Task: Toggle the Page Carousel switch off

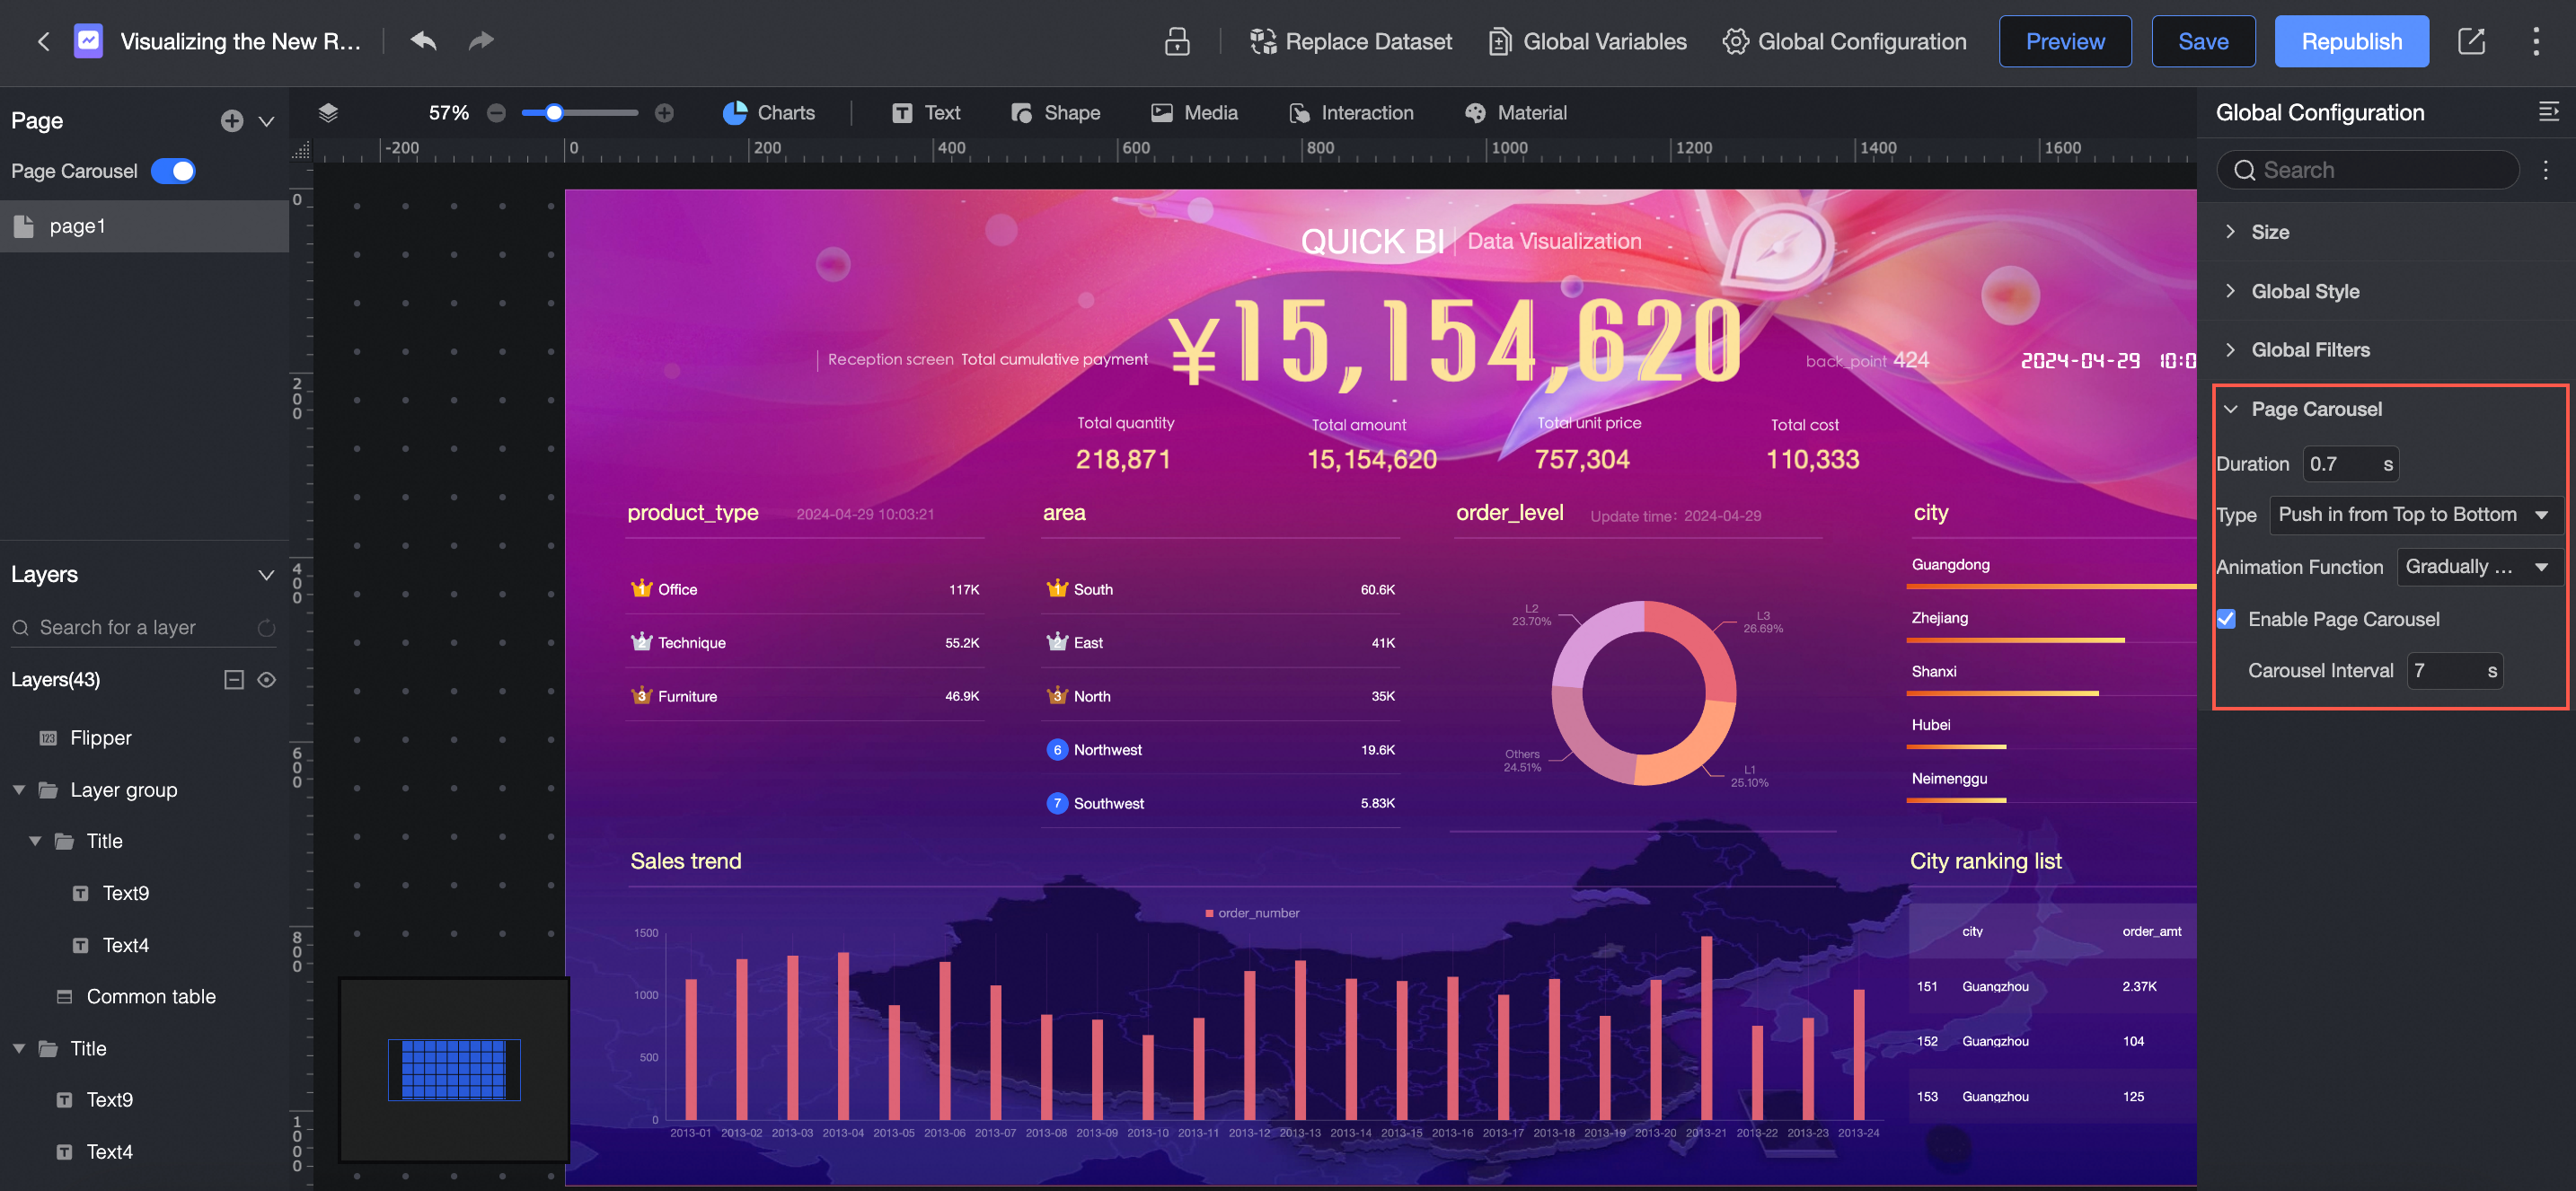Action: [174, 171]
